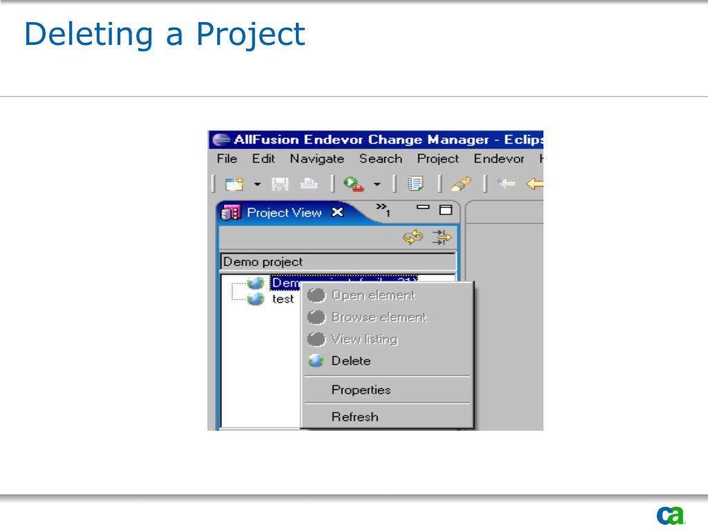Click the document list toolbar icon
The height and width of the screenshot is (531, 708).
click(416, 184)
